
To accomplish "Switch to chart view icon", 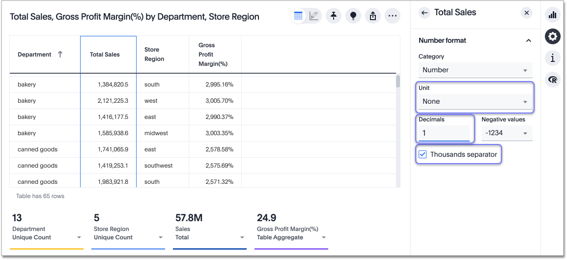I will (x=314, y=16).
